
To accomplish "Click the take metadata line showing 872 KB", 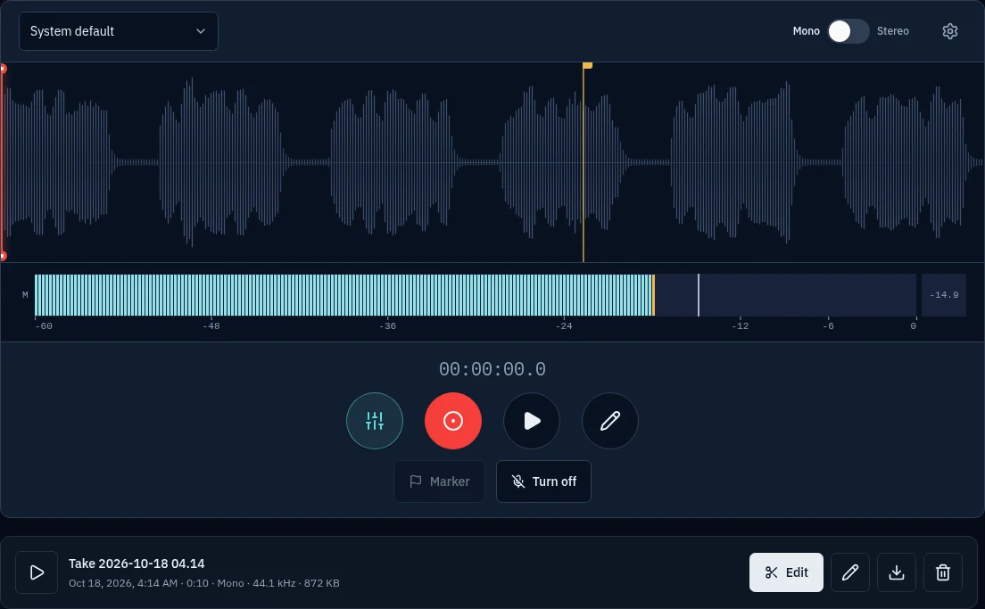I will 204,583.
